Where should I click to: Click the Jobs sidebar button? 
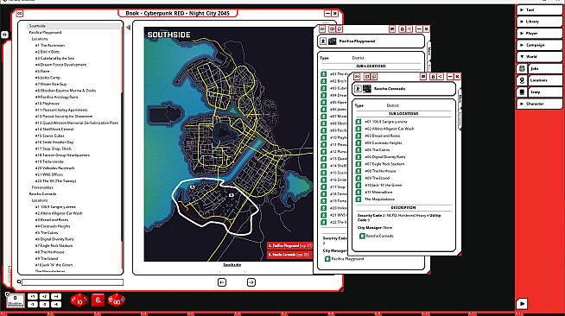[545, 68]
